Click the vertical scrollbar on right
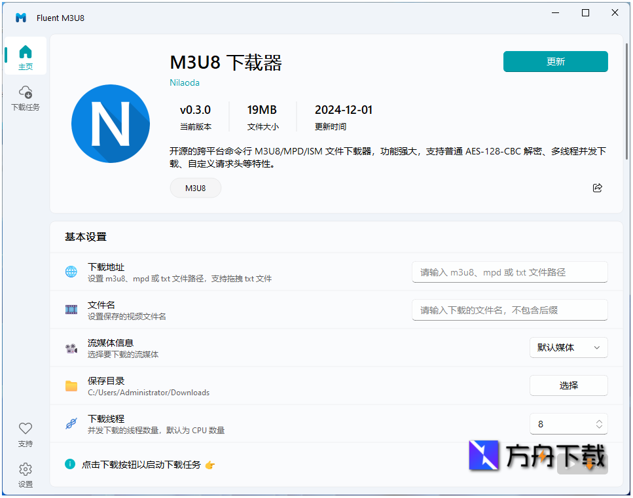This screenshot has height=498, width=633. [x=627, y=101]
